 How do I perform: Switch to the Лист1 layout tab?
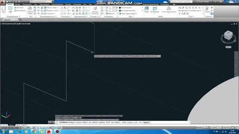[x=18, y=125]
